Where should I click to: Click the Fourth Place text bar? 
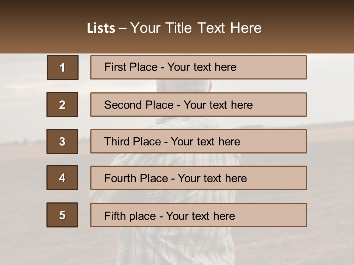(x=198, y=178)
